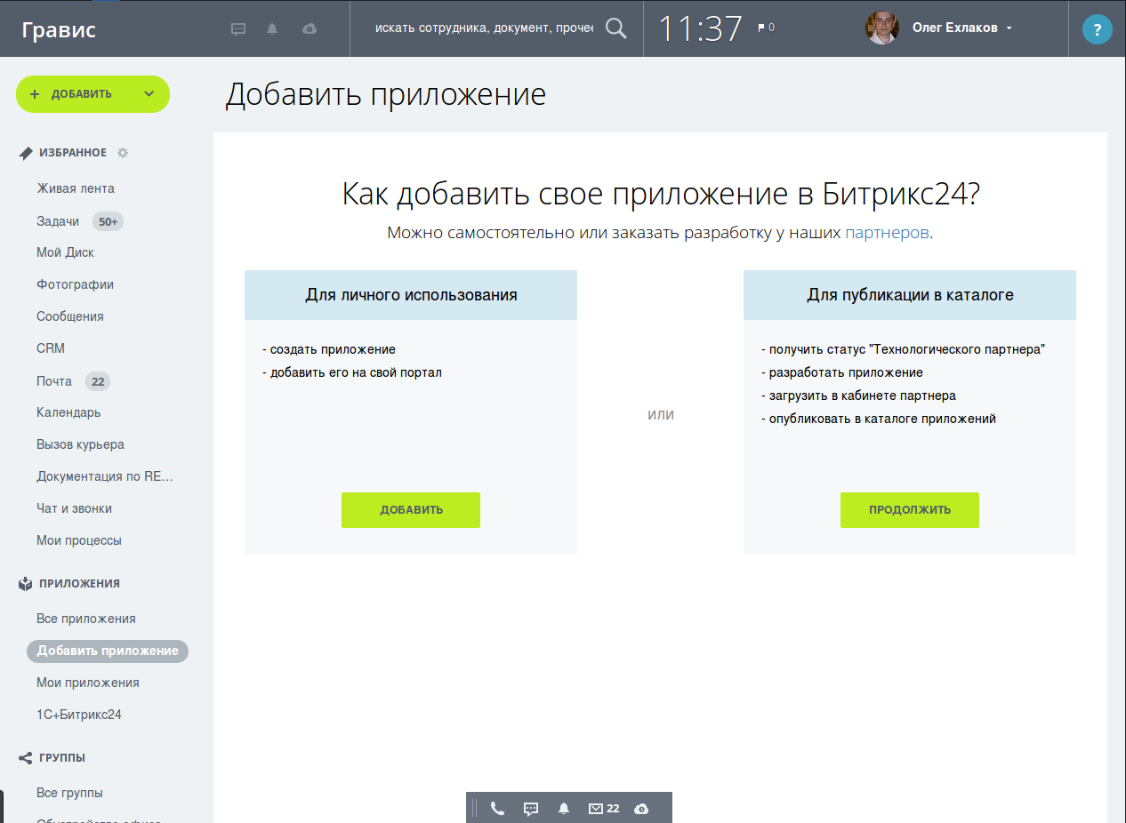
Task: Open CRM in the sidebar
Action: click(51, 348)
